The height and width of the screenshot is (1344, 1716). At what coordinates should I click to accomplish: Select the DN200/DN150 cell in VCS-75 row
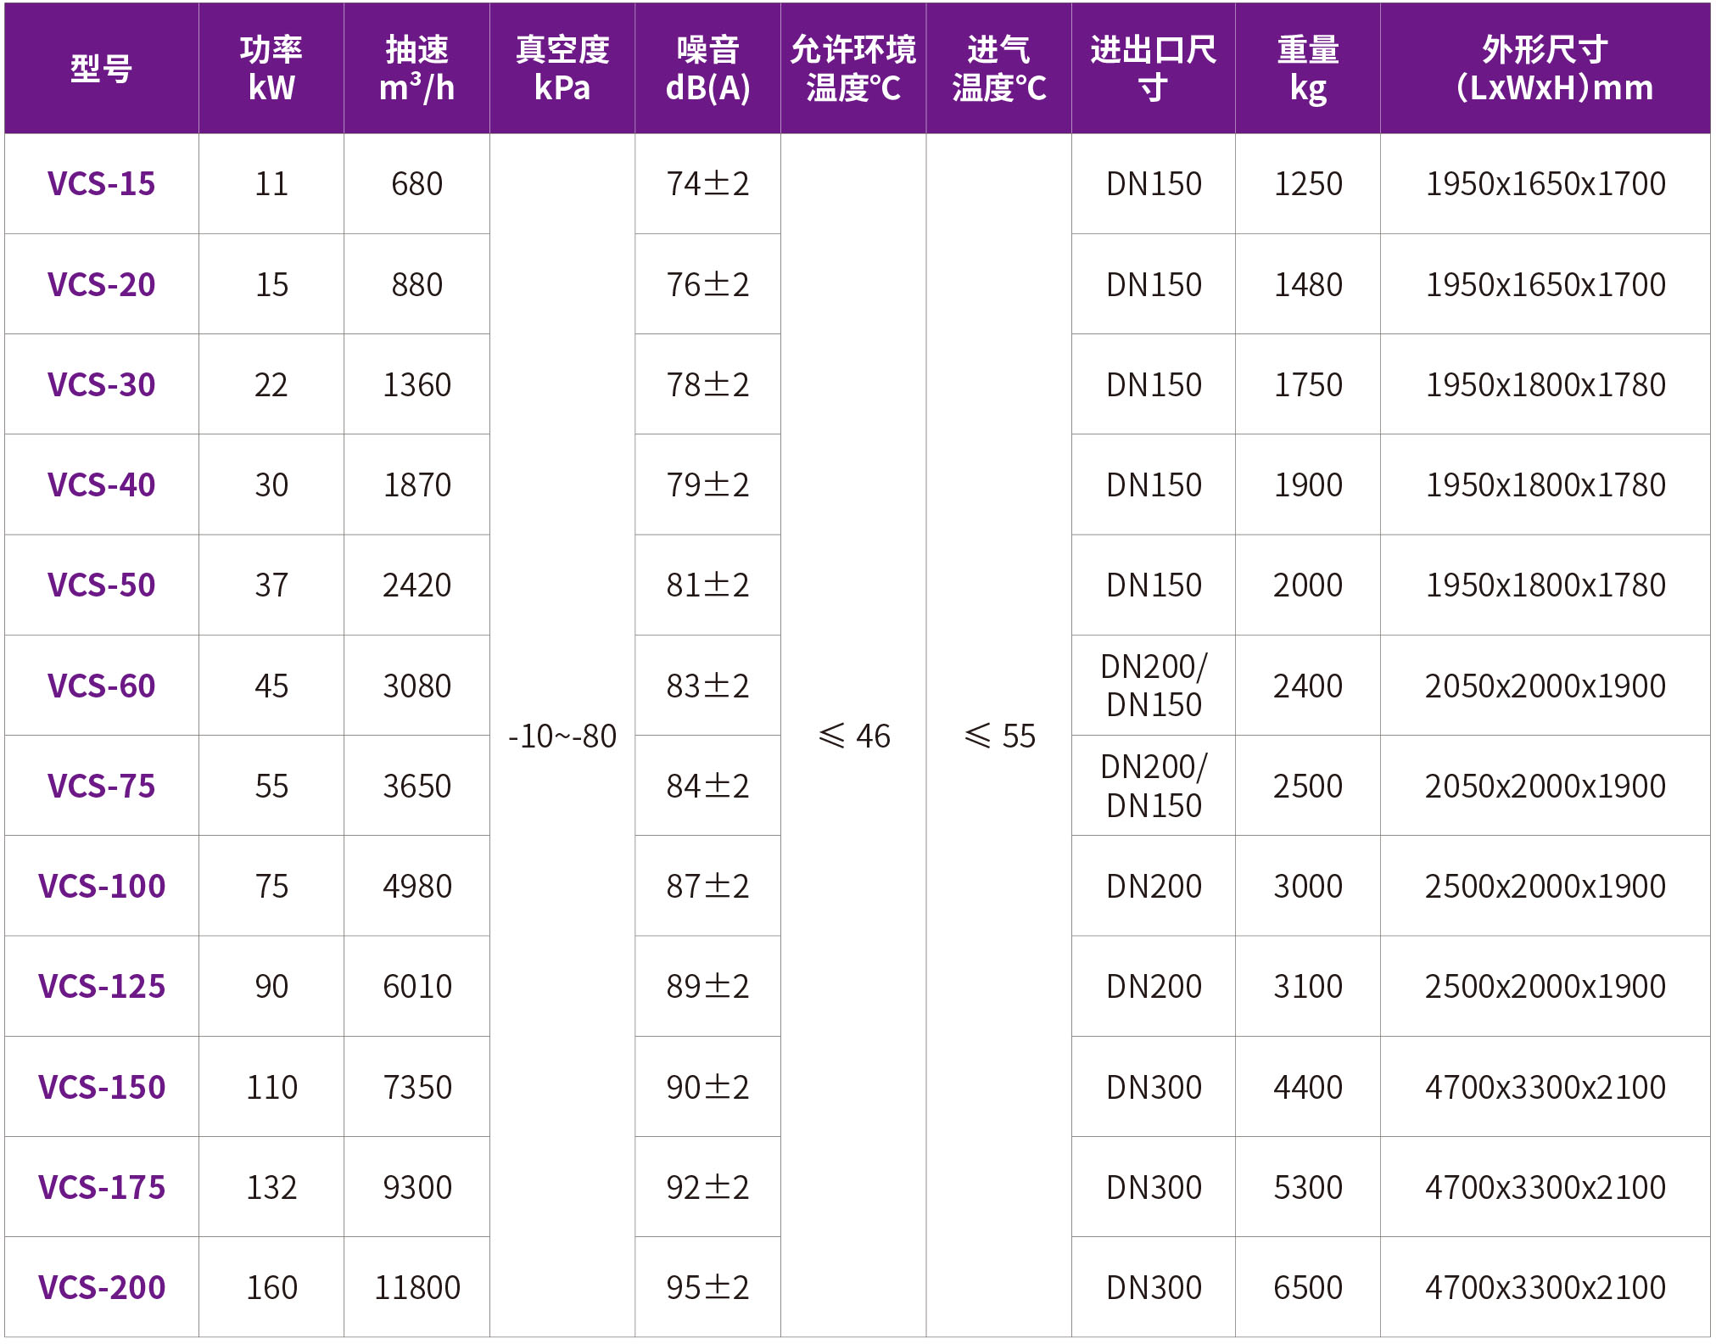click(1154, 786)
